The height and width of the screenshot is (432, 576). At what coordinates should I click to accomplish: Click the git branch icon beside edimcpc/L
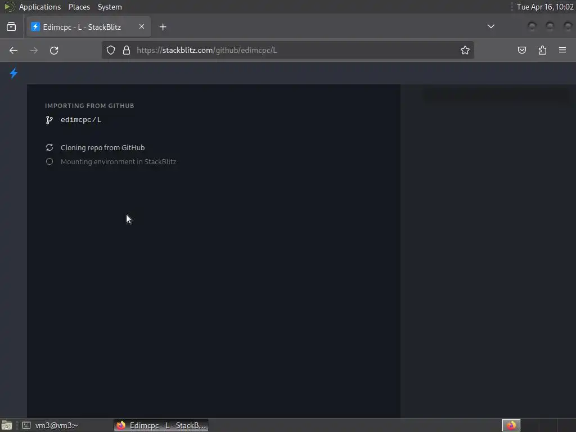point(49,120)
